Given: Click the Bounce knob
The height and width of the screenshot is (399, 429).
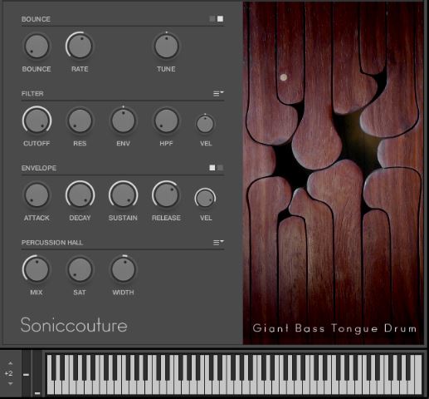Looking at the screenshot, I should point(37,47).
